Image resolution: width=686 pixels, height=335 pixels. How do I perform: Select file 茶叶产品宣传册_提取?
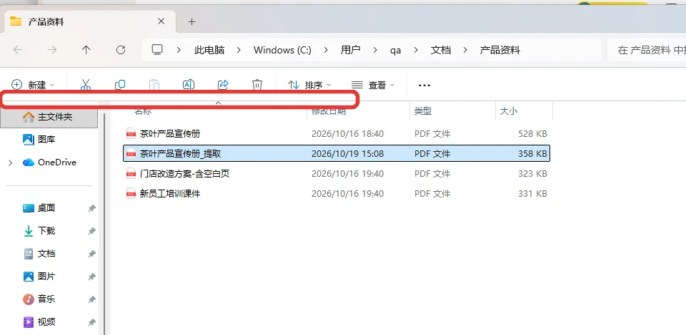click(x=180, y=153)
